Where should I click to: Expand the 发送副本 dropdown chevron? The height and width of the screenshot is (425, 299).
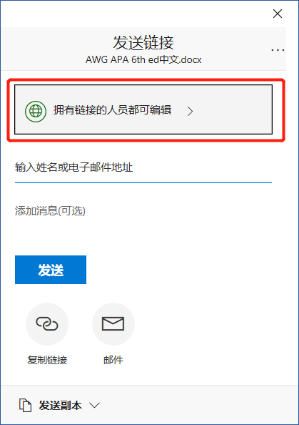[95, 406]
